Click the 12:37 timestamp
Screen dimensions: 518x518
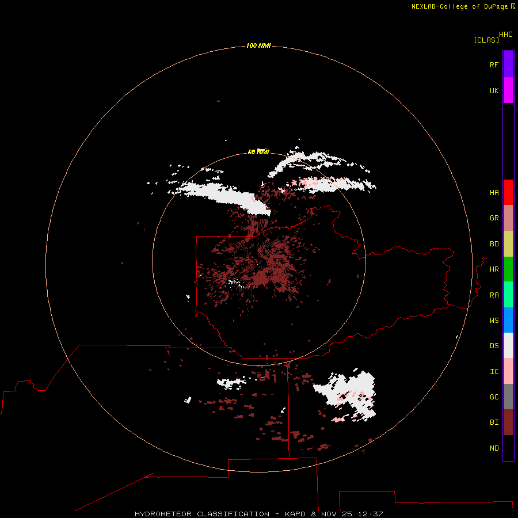(x=370, y=514)
